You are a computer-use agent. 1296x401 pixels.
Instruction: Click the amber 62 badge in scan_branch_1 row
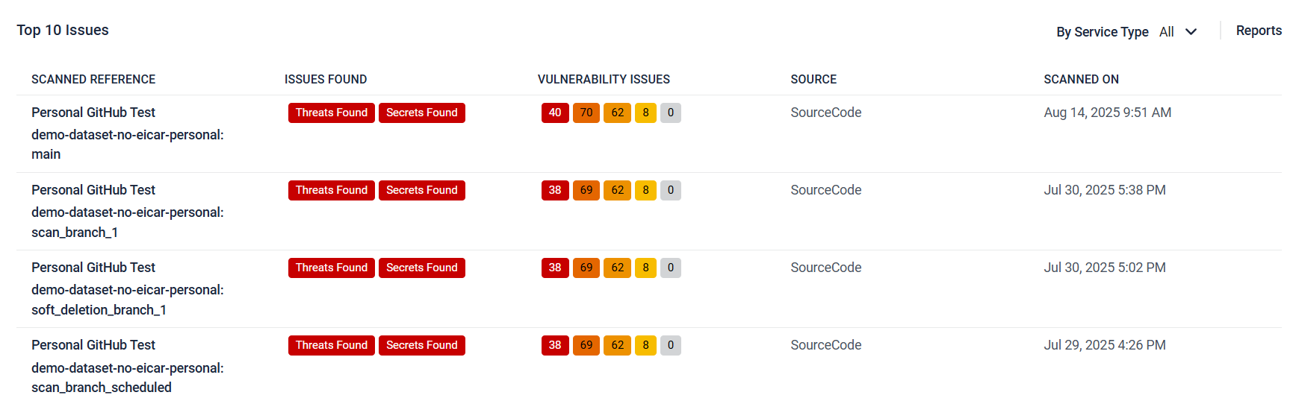pyautogui.click(x=618, y=190)
